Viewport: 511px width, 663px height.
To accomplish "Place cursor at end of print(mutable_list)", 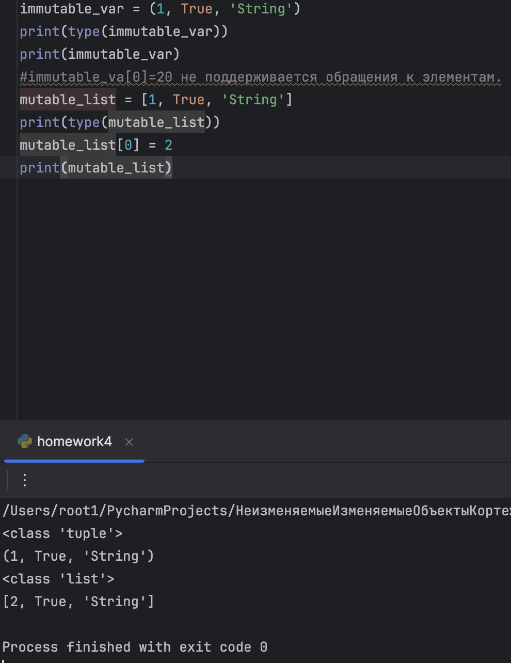I will [172, 168].
